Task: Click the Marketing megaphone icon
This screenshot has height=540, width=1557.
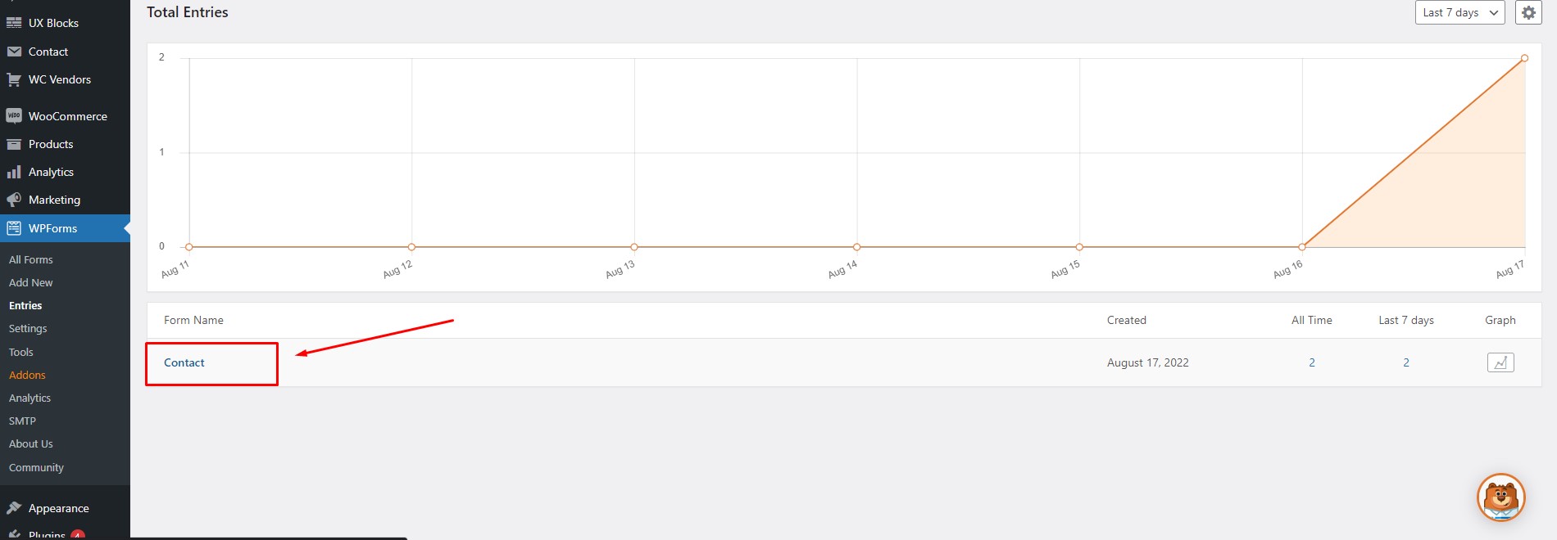Action: coord(14,200)
